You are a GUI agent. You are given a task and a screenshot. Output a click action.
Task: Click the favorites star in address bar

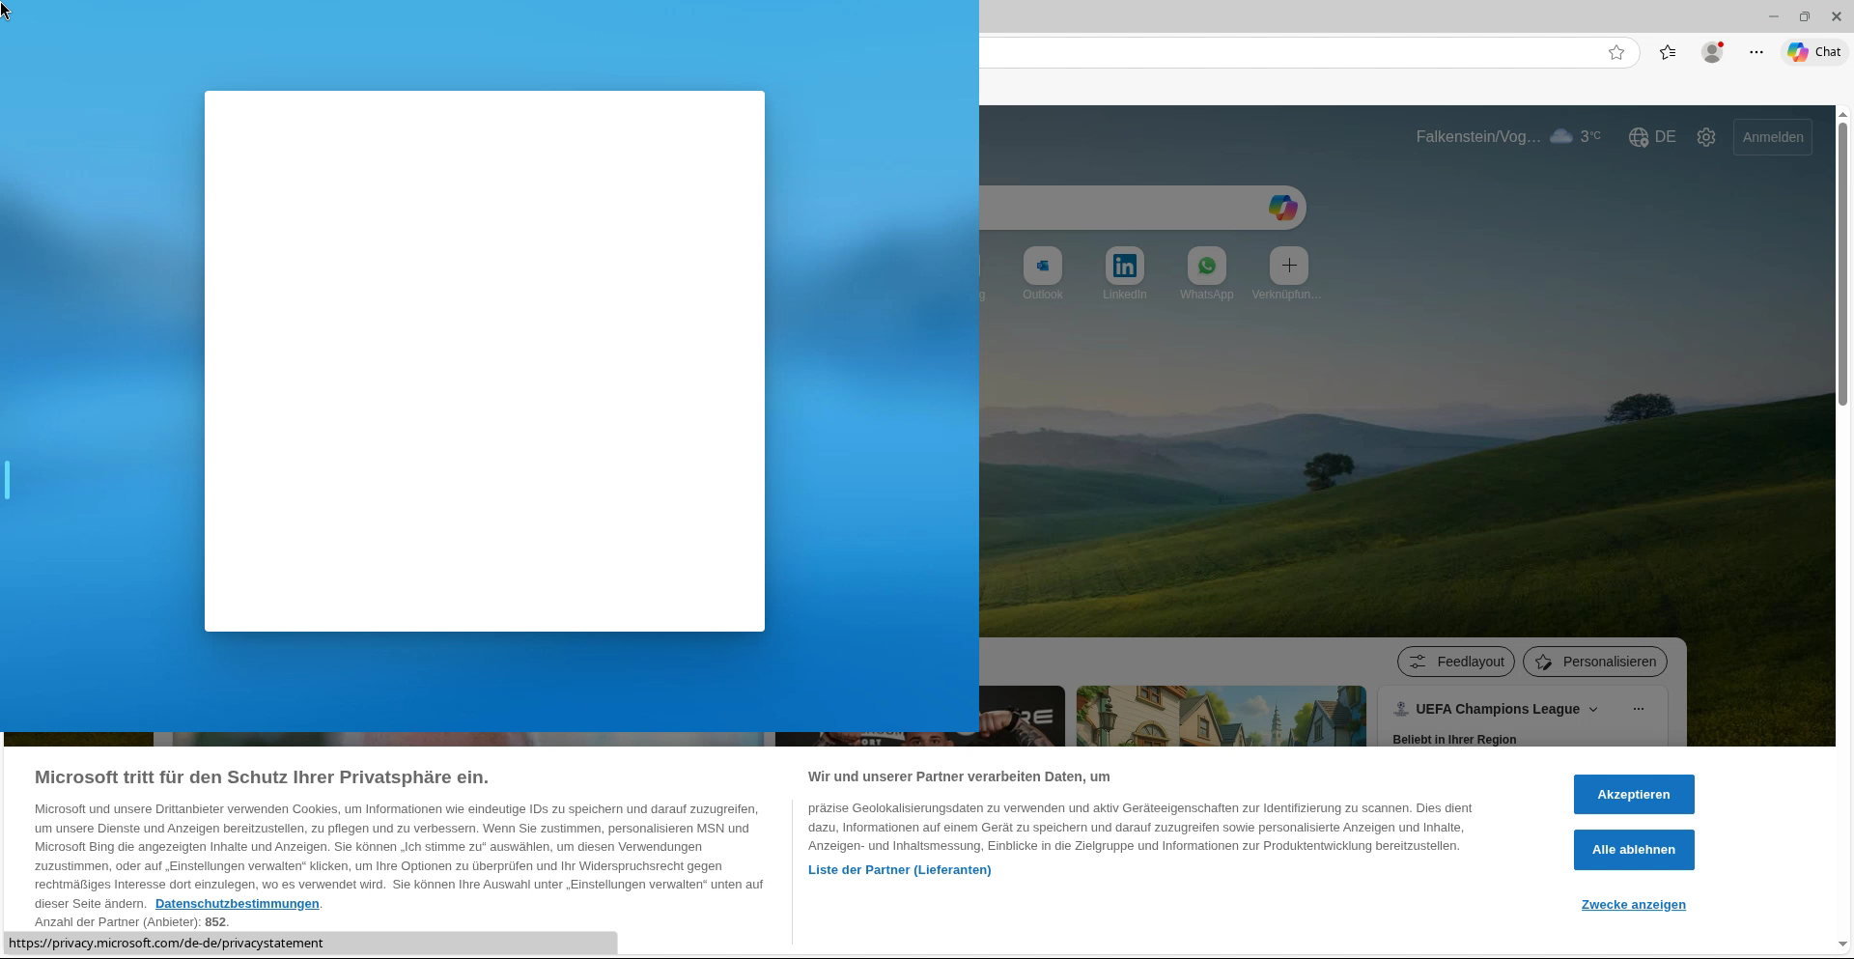[1616, 53]
